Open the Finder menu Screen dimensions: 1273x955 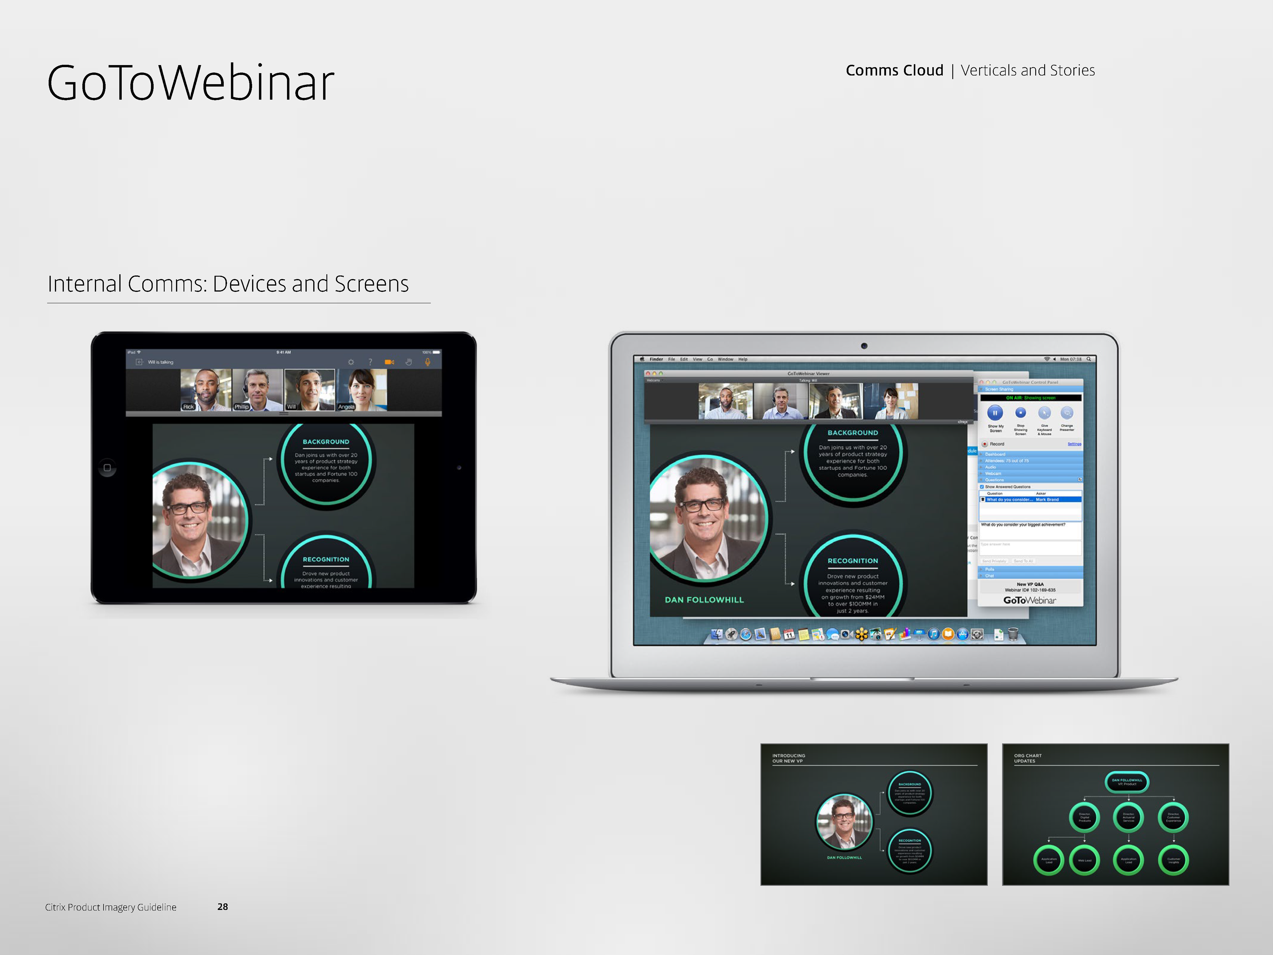[656, 359]
